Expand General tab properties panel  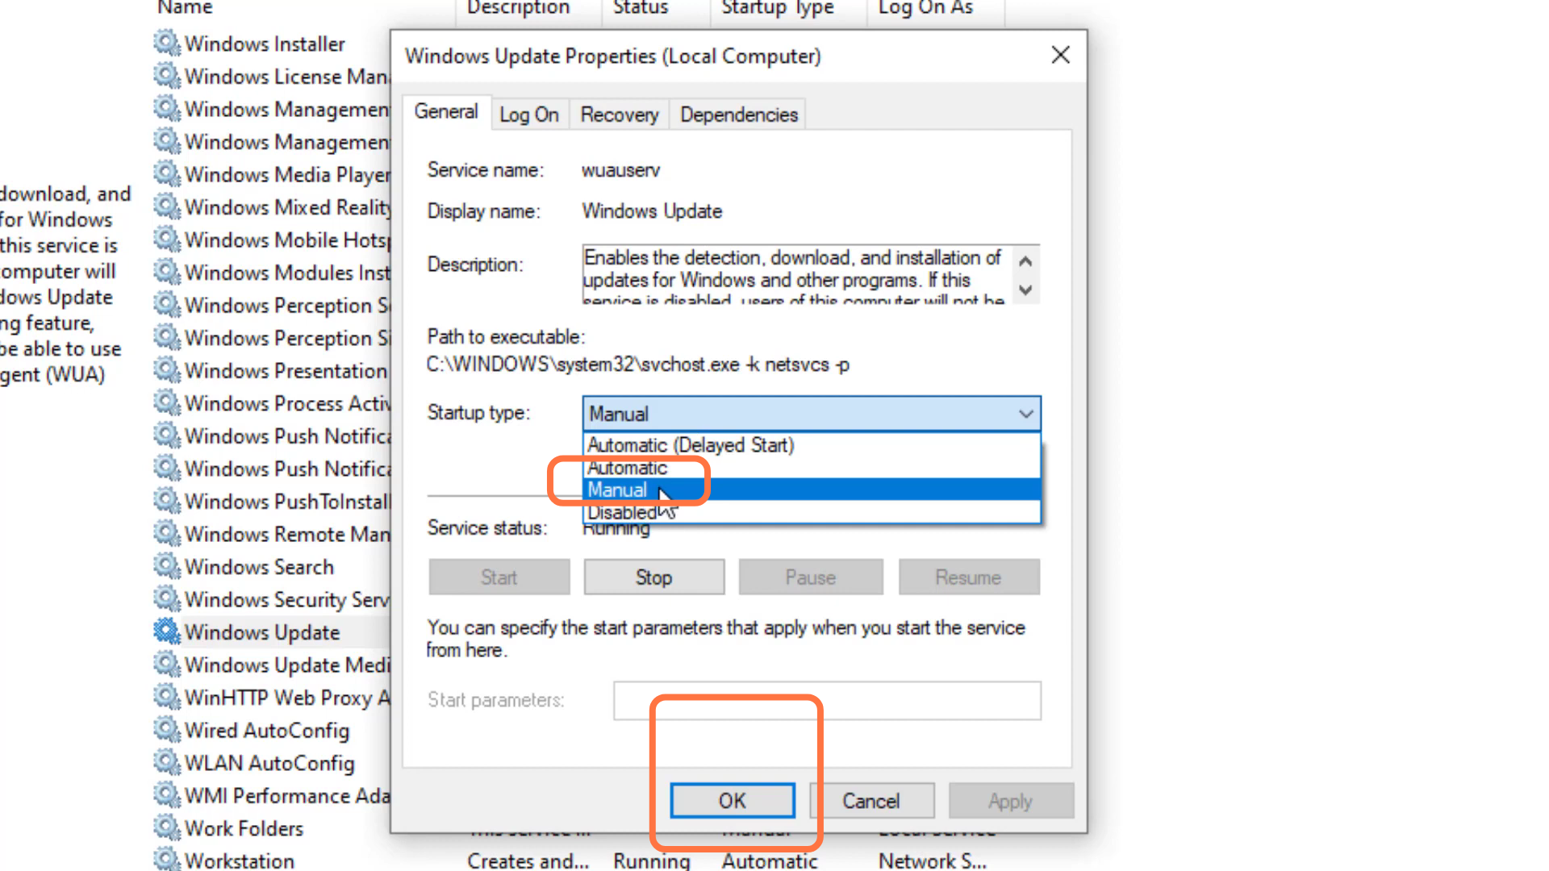tap(446, 114)
